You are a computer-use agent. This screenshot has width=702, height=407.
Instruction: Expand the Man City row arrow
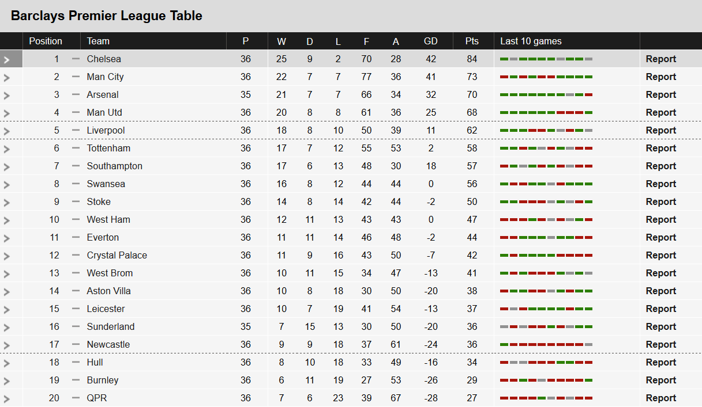[x=7, y=77]
